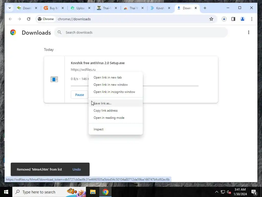This screenshot has height=197, width=262.
Task: Open the taskbar clock showing 3:41 AM
Action: click(x=240, y=192)
